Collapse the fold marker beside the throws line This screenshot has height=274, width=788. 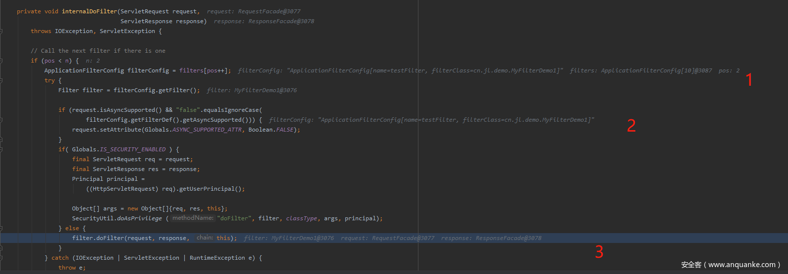pyautogui.click(x=1, y=31)
